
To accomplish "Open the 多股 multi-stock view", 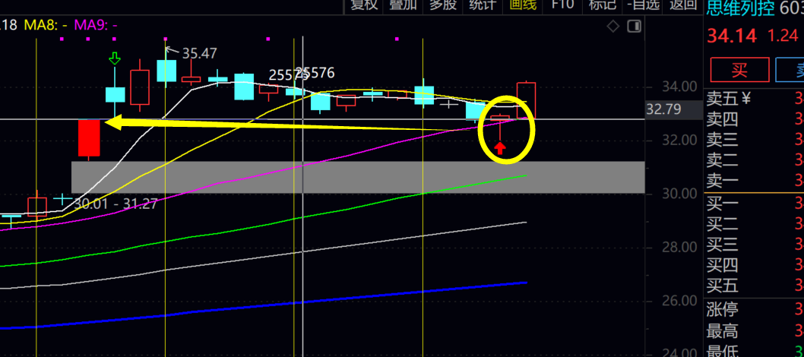I will point(443,5).
